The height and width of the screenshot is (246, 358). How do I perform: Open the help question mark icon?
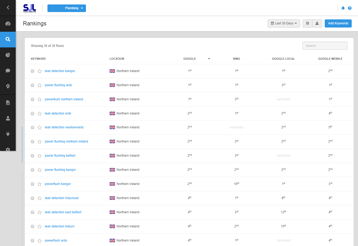point(350,8)
